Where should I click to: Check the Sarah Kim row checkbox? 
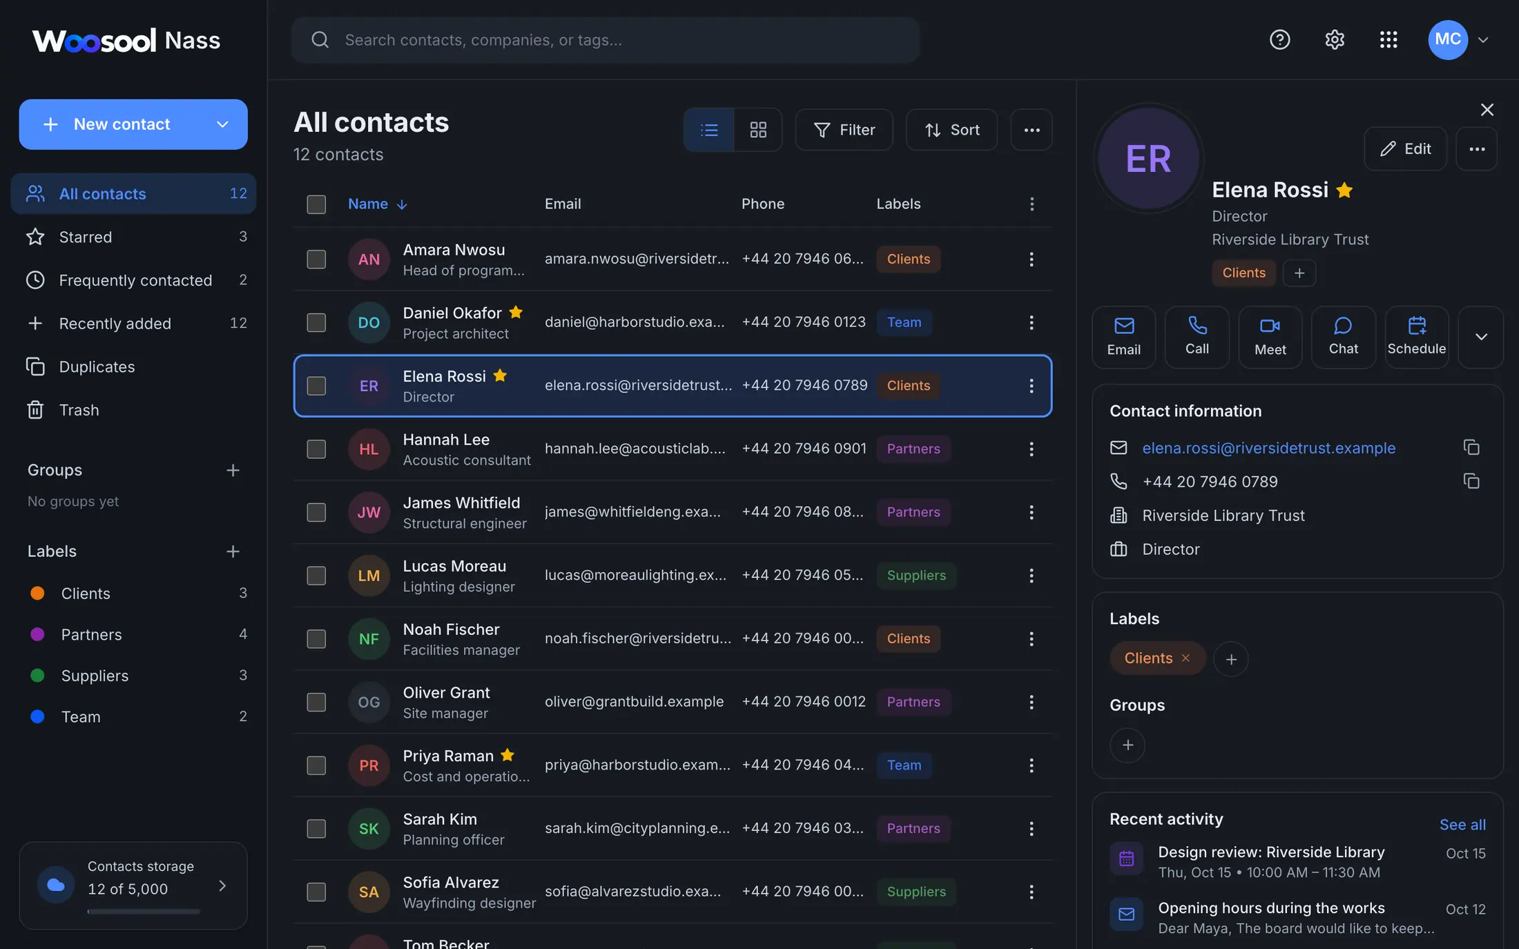coord(316,829)
